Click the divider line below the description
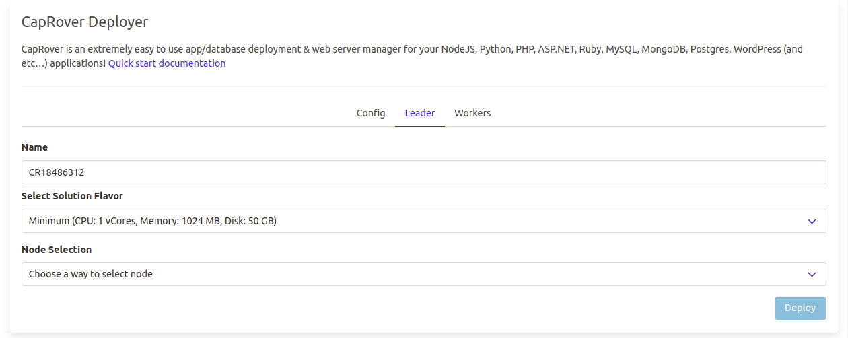 coord(423,86)
